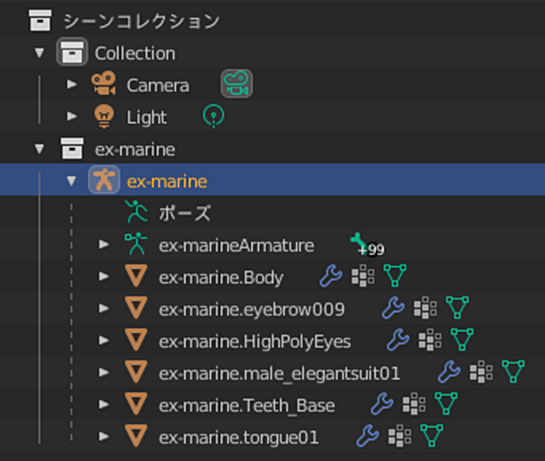This screenshot has height=461, width=545.
Task: Click the bone icon beside ex-marineArmature
Action: coord(359,242)
